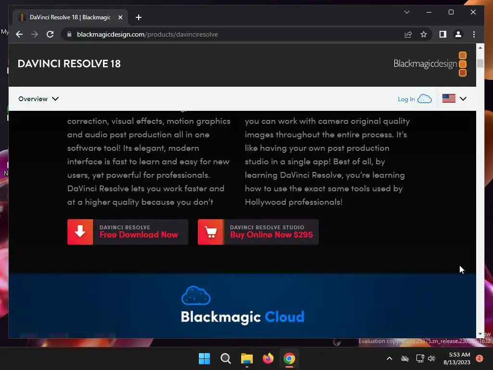The width and height of the screenshot is (493, 370).
Task: Reload the Blackmagic Design page
Action: pyautogui.click(x=50, y=34)
